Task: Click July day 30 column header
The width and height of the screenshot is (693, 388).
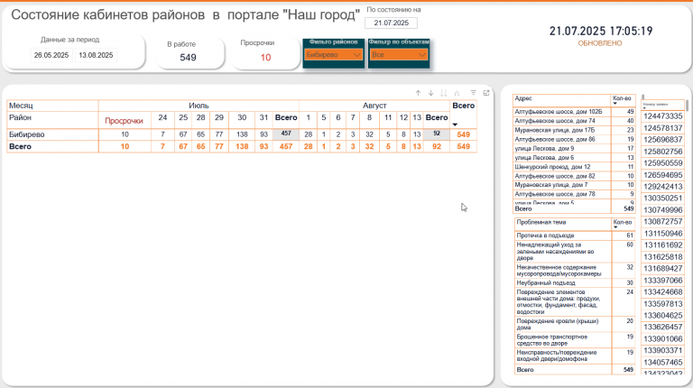Action: click(x=242, y=117)
